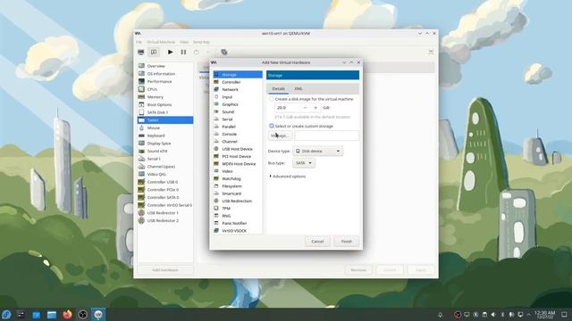This screenshot has height=321, width=572.
Task: Select Boot Options in sidebar
Action: pos(165,105)
